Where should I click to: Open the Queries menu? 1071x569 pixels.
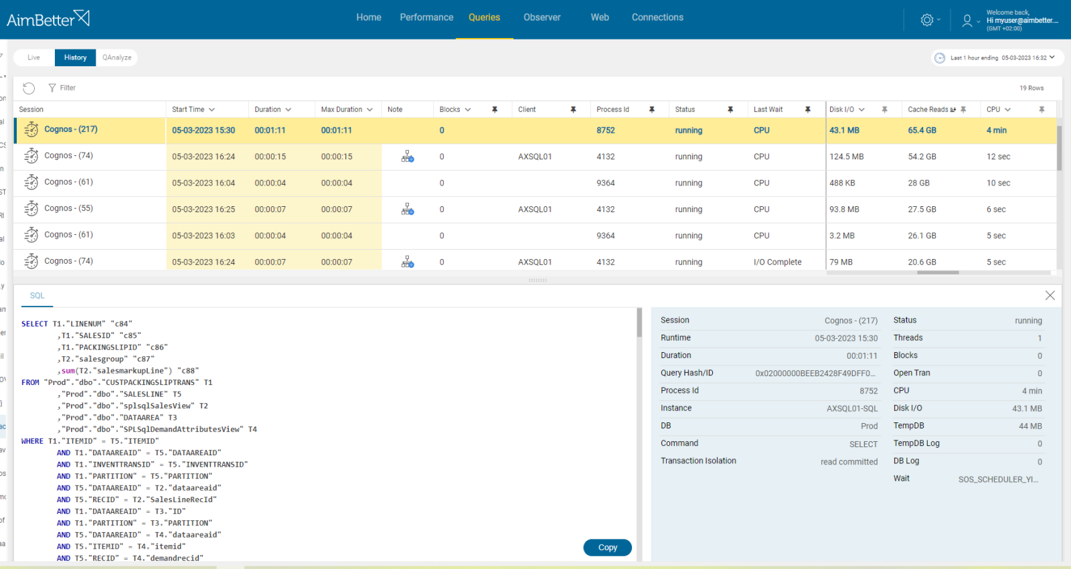pyautogui.click(x=484, y=17)
